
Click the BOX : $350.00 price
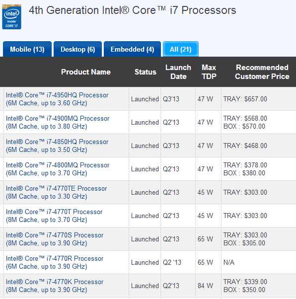click(244, 290)
